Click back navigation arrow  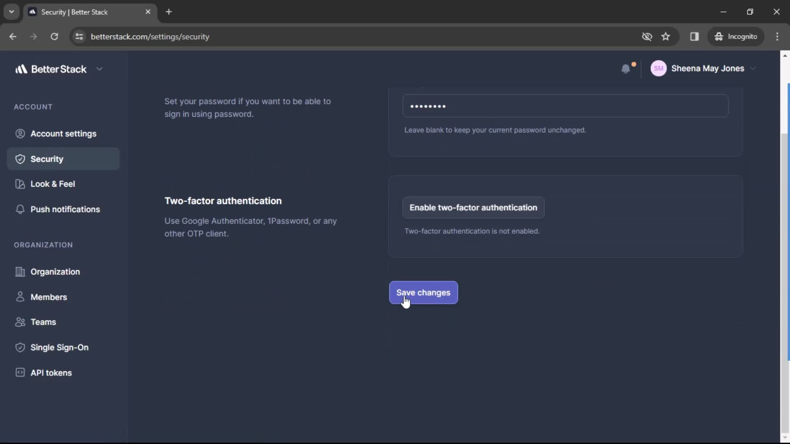click(x=13, y=36)
